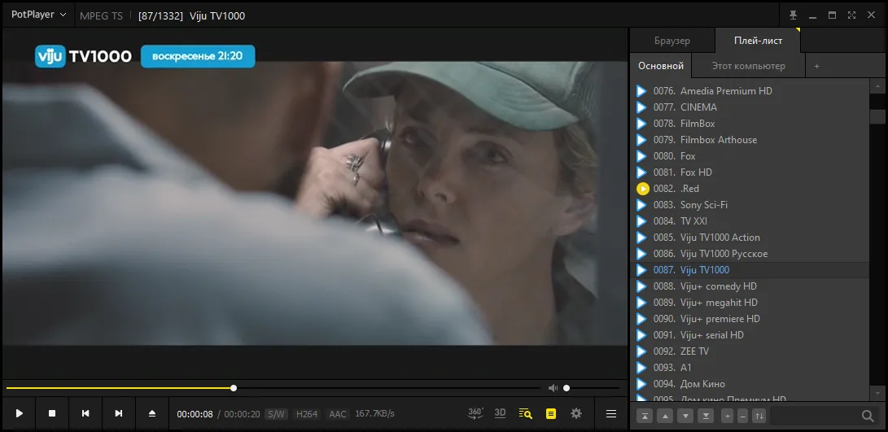Select 0078. FilmBox channel

coord(750,124)
